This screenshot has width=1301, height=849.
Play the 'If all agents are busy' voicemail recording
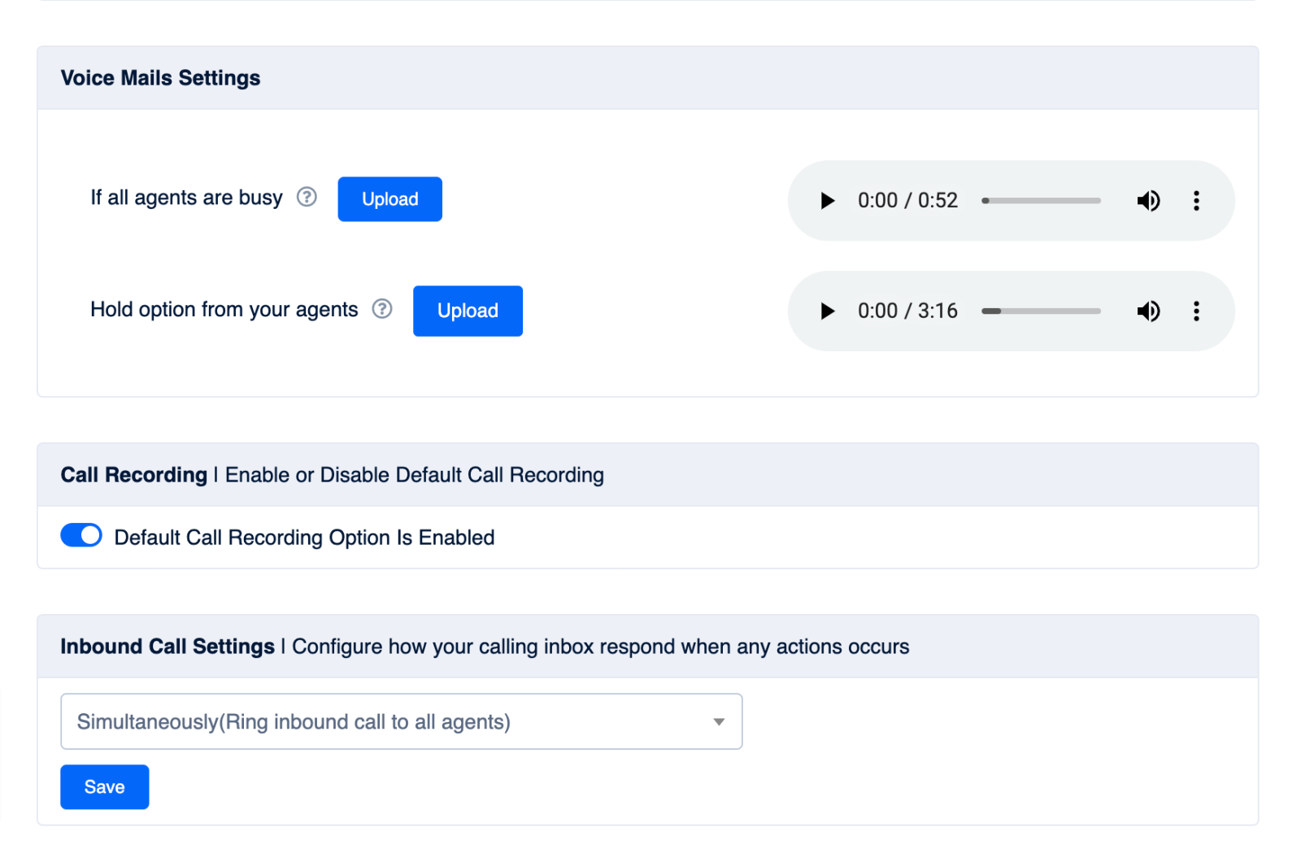tap(827, 200)
